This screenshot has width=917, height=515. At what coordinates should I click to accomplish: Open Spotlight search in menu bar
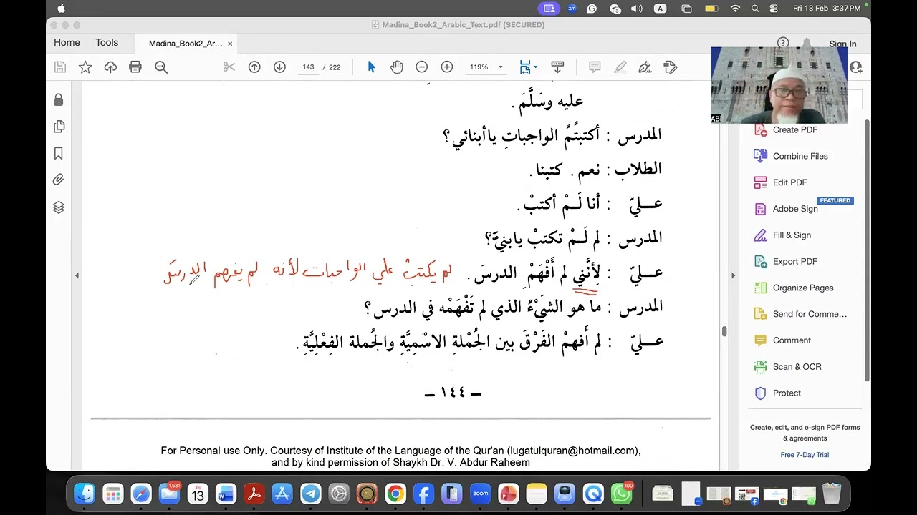755,9
